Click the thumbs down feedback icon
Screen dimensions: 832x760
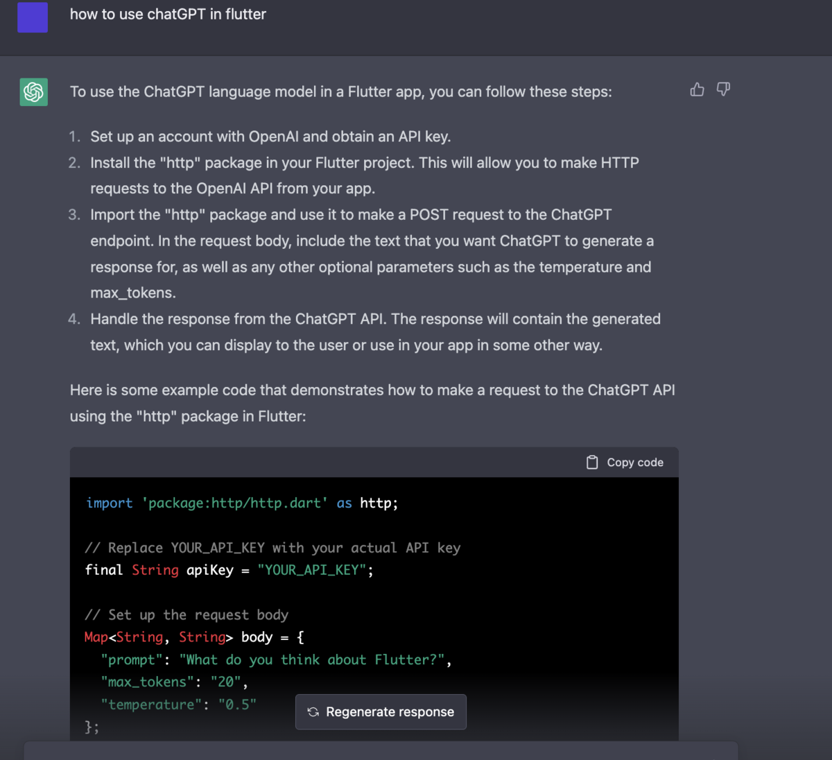click(x=723, y=89)
